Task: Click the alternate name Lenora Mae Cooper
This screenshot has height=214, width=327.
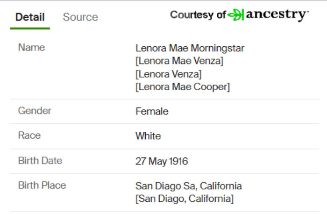Action: (x=183, y=87)
